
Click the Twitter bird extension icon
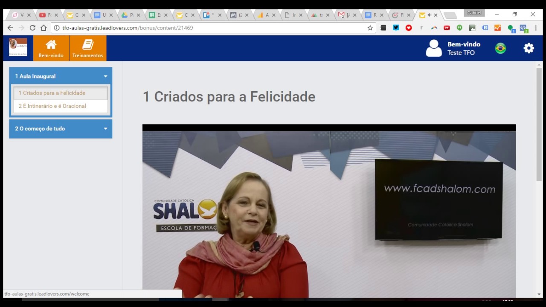click(x=396, y=28)
